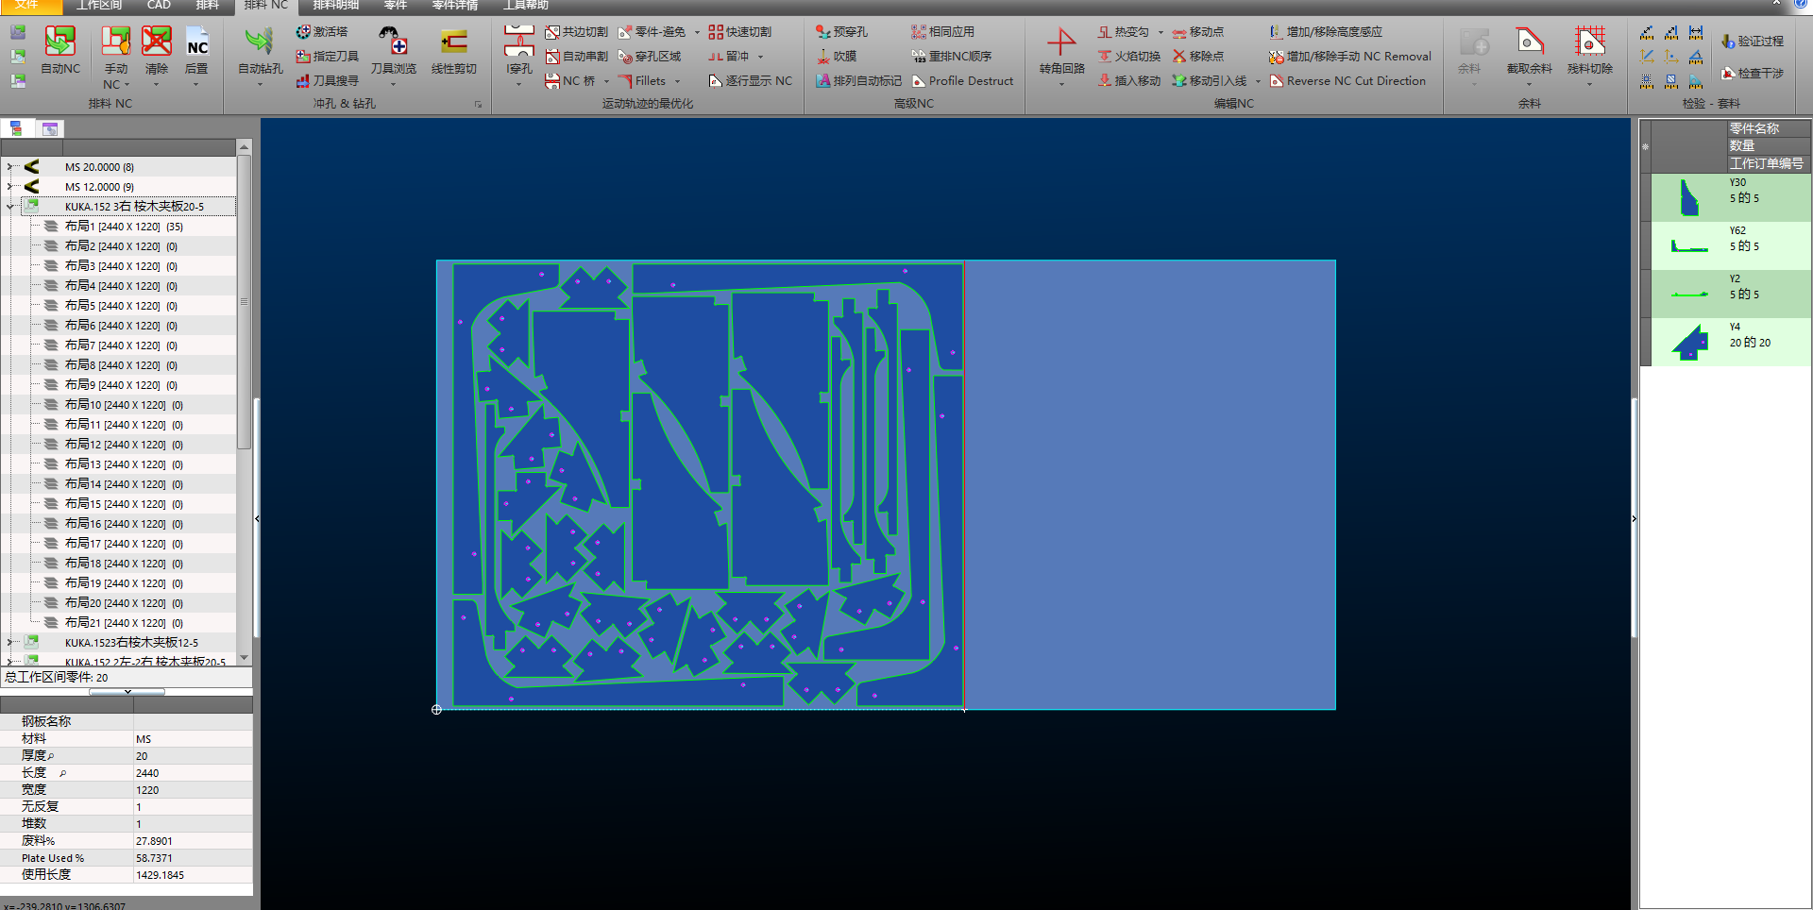Open the 手动 NC dropdown arrow

click(x=127, y=85)
